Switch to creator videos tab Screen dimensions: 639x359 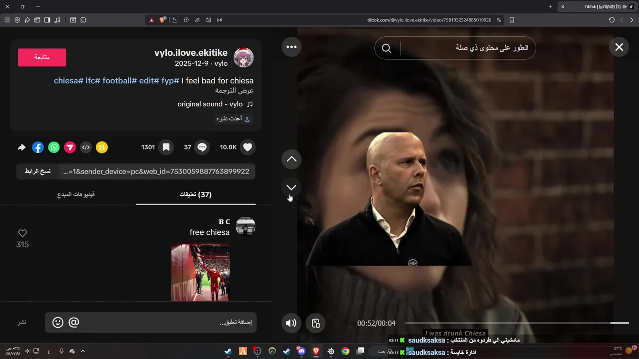tap(76, 194)
